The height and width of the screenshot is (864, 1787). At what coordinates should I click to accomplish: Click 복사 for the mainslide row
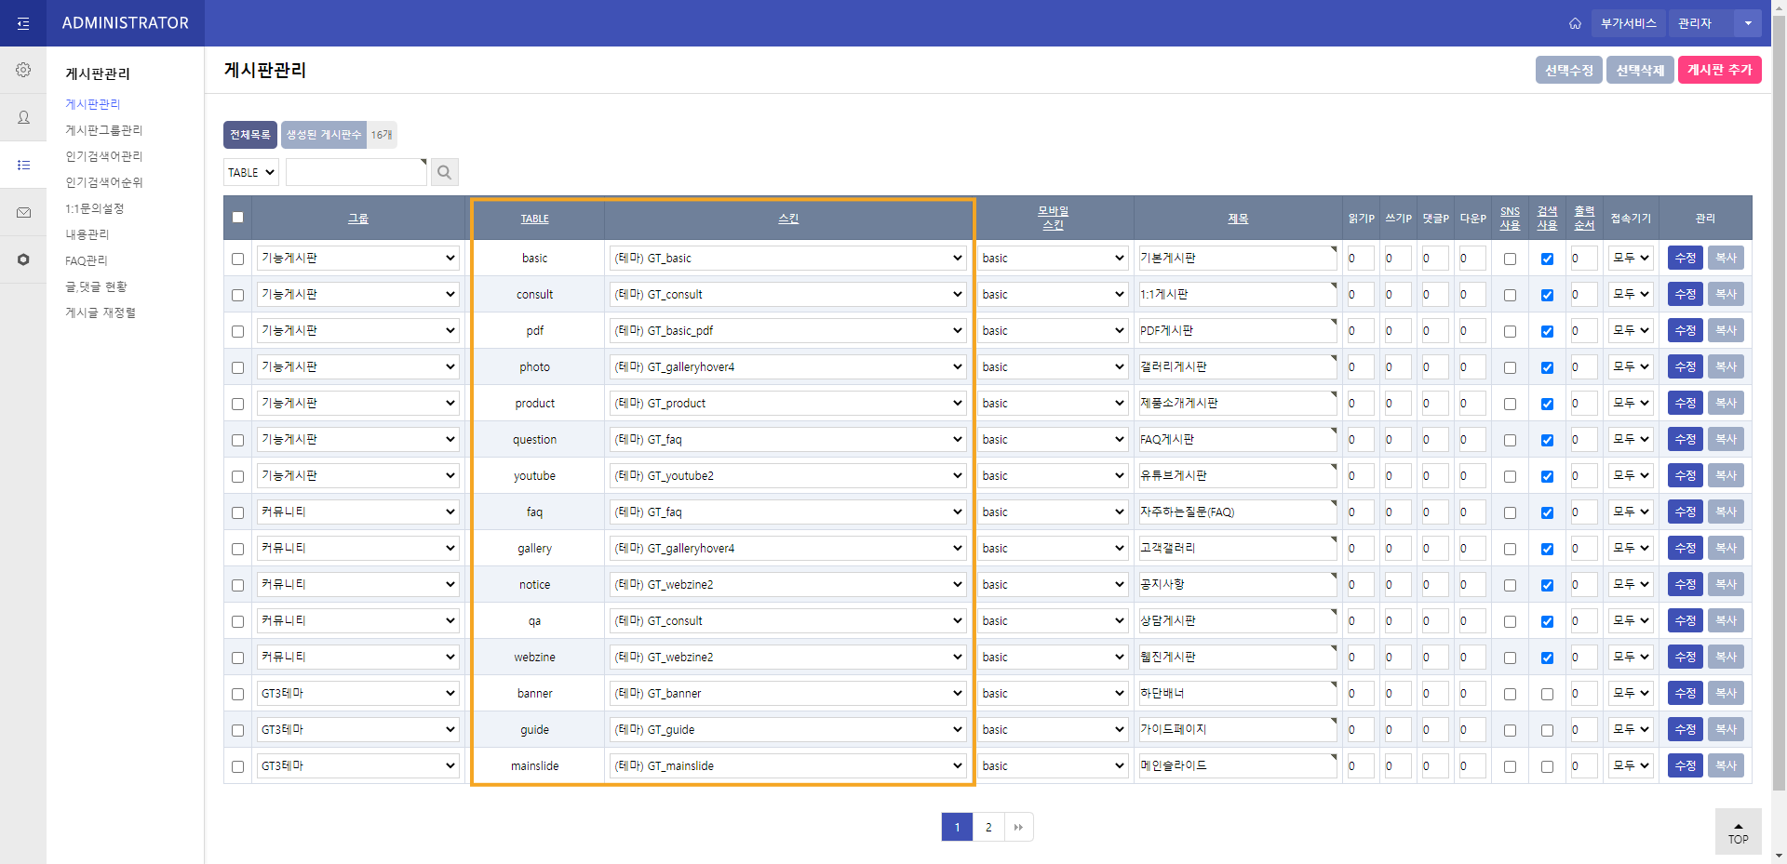(1727, 765)
